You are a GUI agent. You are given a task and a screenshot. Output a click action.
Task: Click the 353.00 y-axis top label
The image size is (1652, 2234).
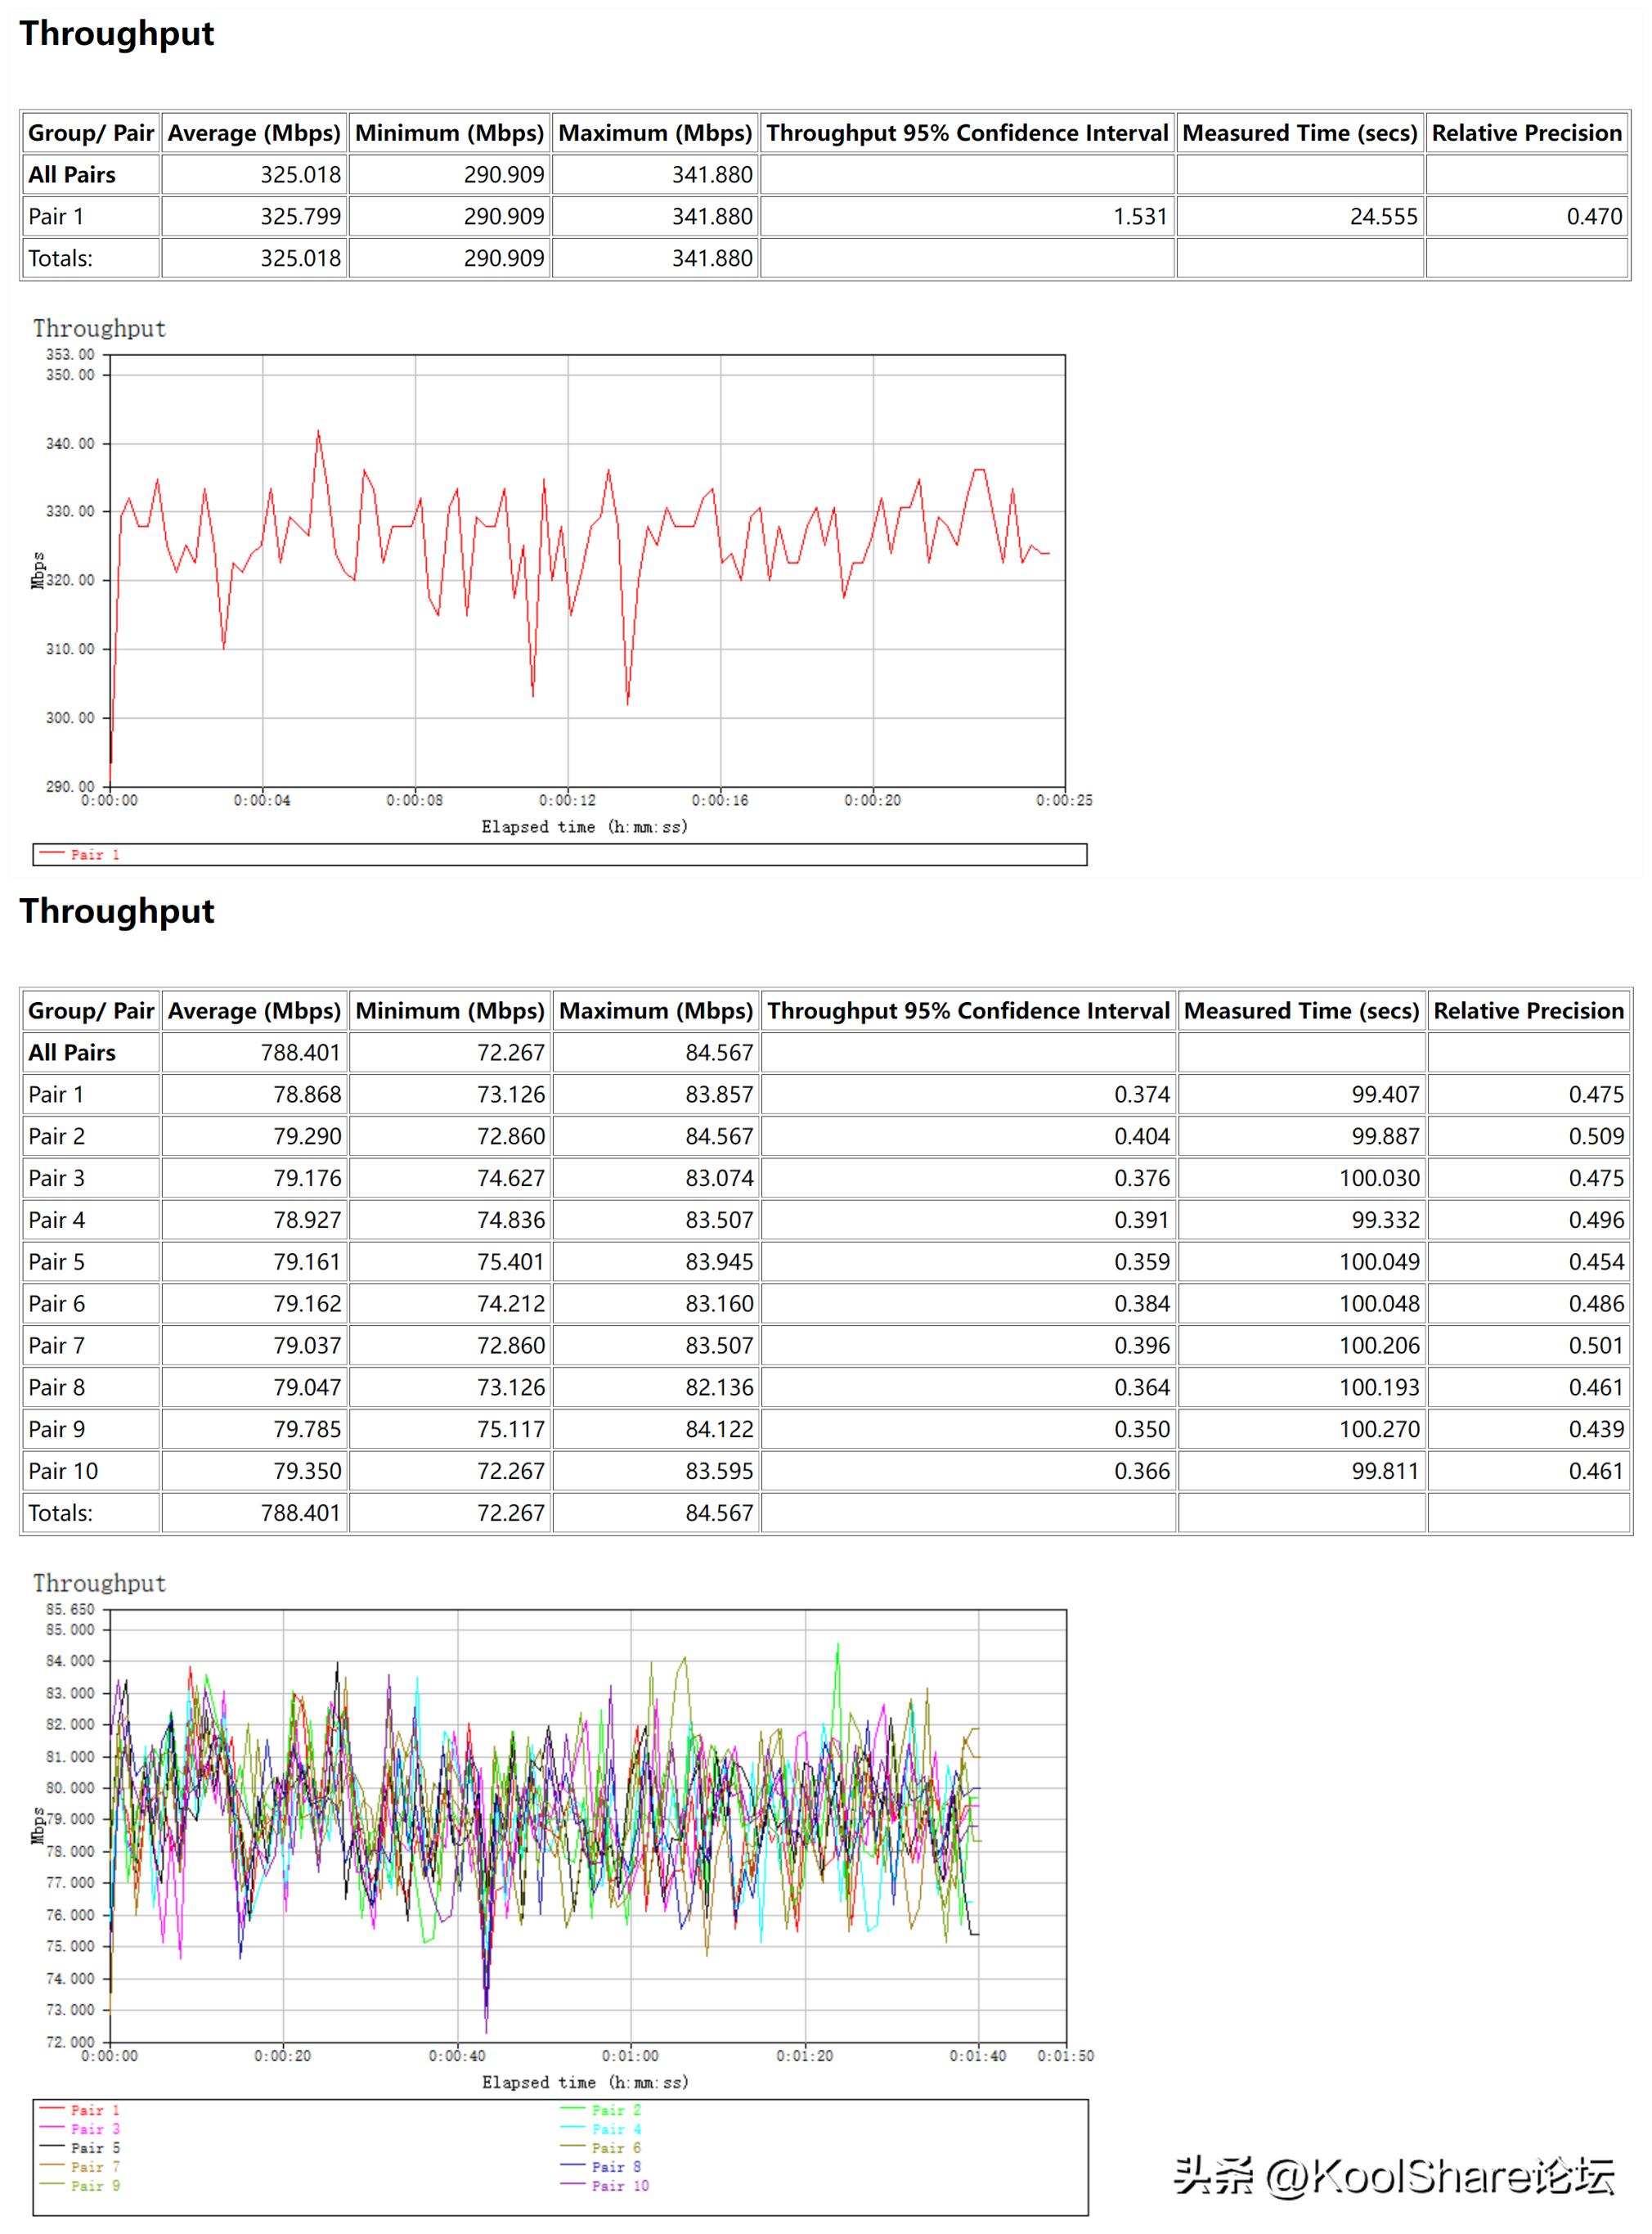click(x=70, y=354)
